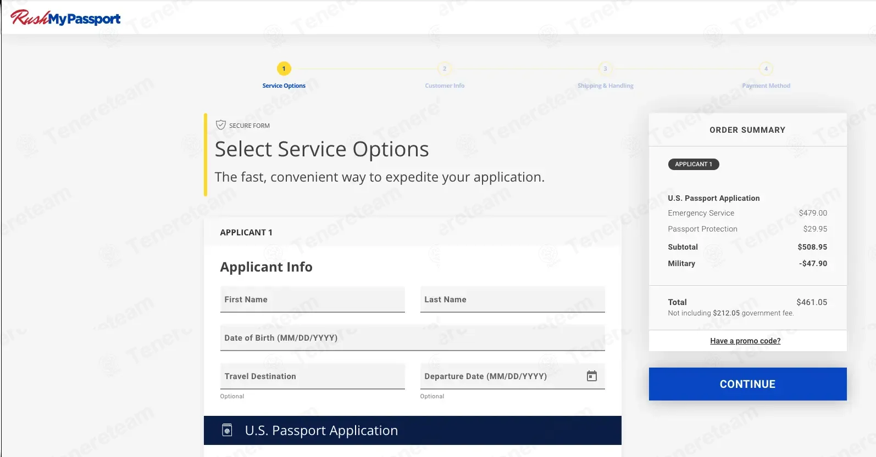Viewport: 876px width, 457px height.
Task: Click the APPLICANT 1 badge in Order Summary
Action: pos(694,164)
